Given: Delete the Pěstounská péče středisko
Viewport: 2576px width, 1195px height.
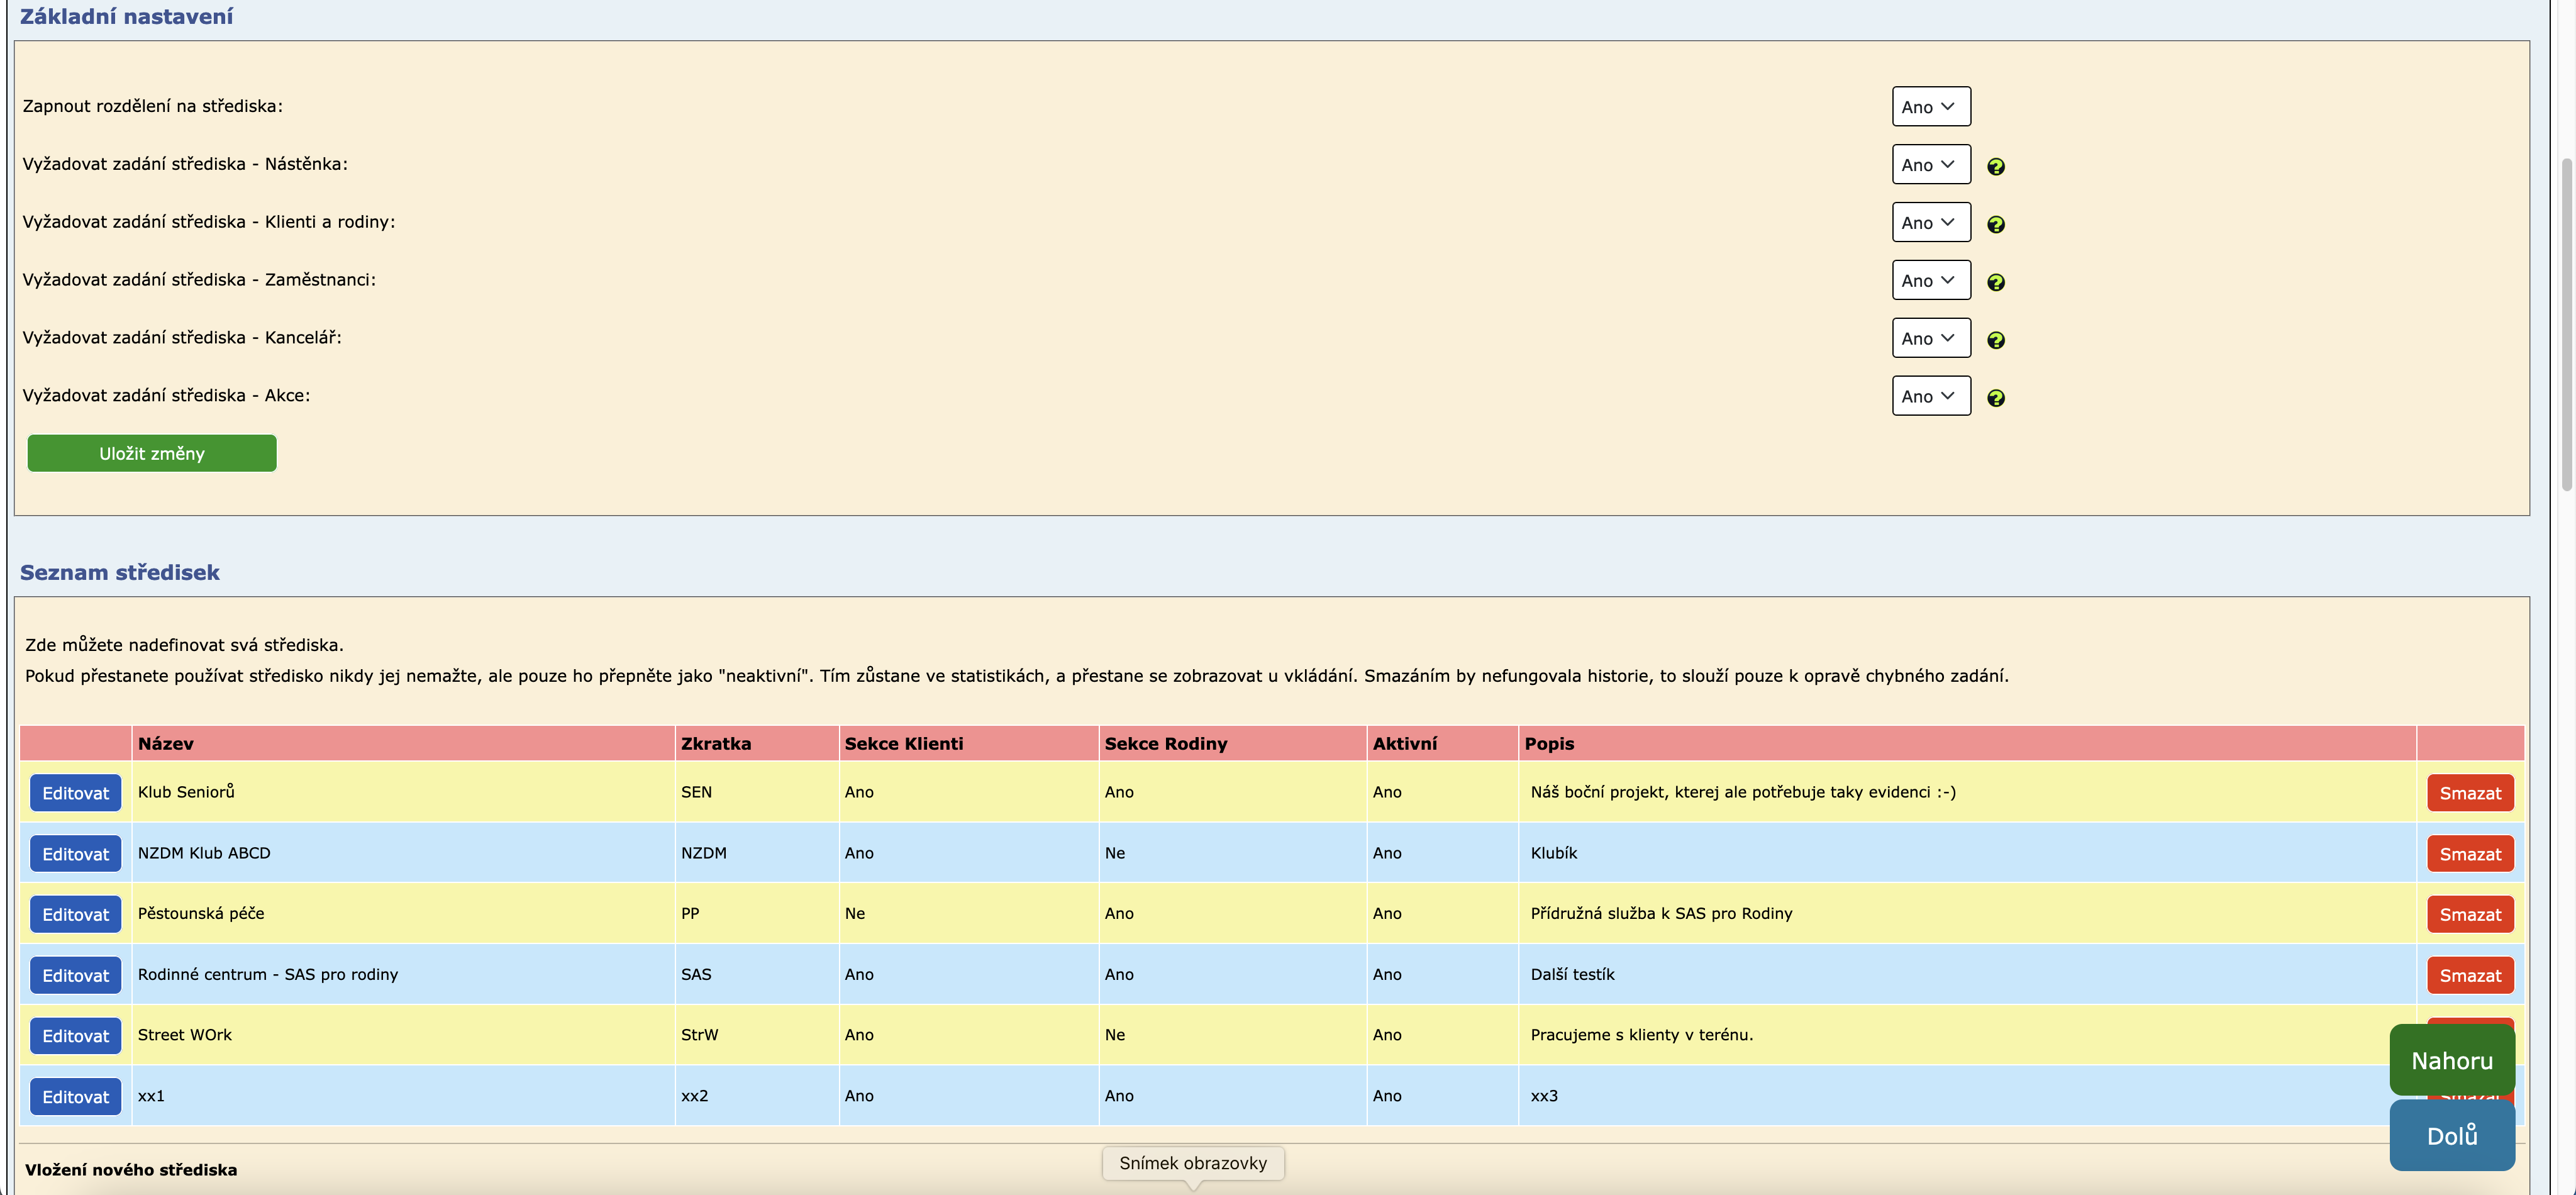Looking at the screenshot, I should [2469, 914].
